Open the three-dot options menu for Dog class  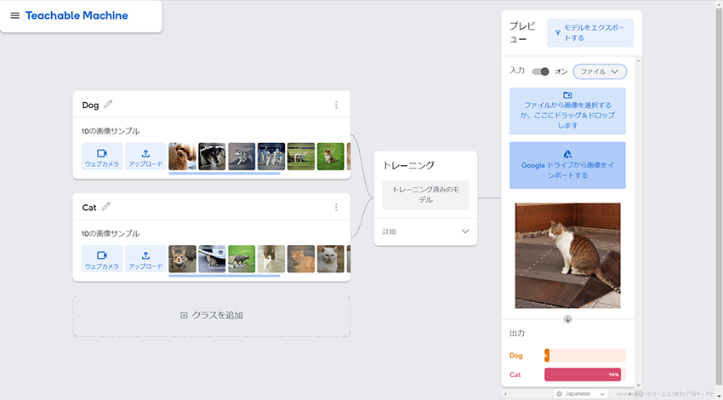336,106
